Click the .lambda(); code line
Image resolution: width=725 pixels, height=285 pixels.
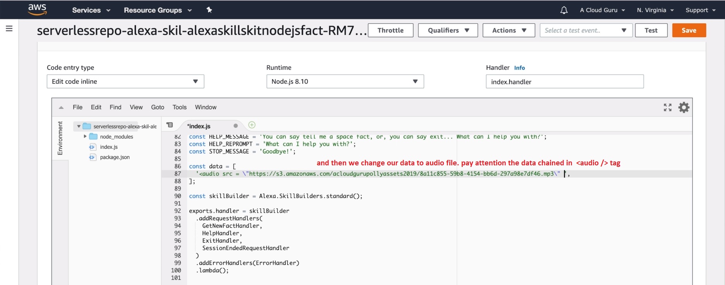click(212, 270)
